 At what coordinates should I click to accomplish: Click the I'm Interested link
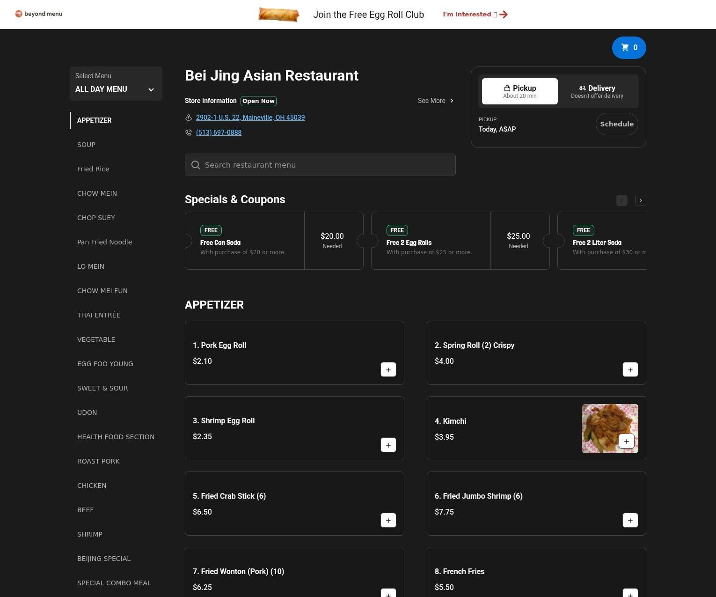pyautogui.click(x=475, y=15)
